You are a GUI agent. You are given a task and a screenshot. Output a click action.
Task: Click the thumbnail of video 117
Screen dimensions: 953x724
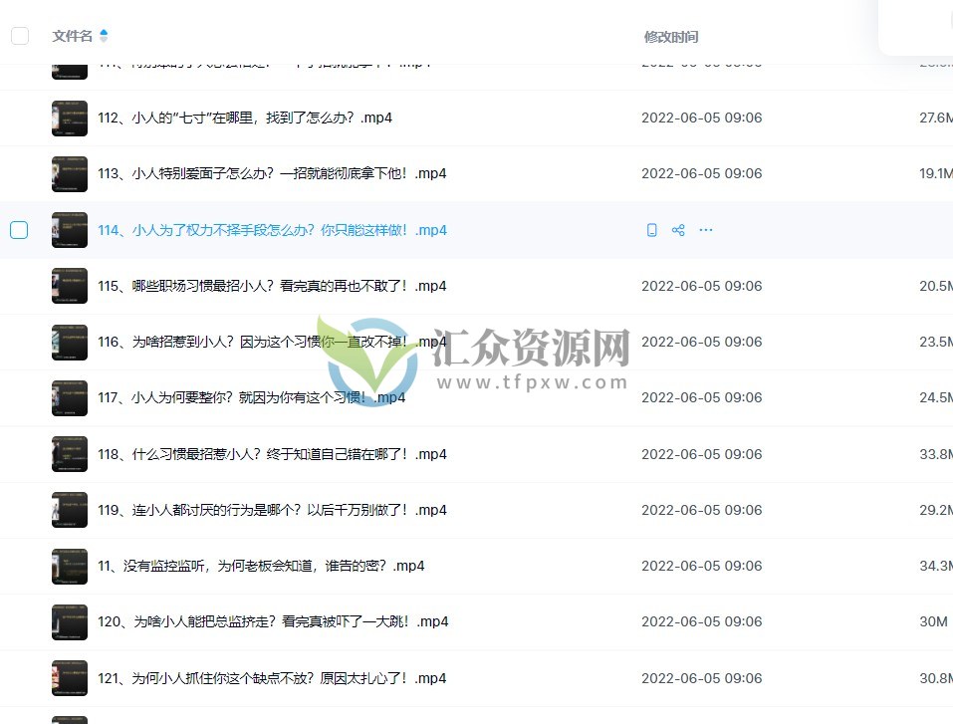pos(69,397)
